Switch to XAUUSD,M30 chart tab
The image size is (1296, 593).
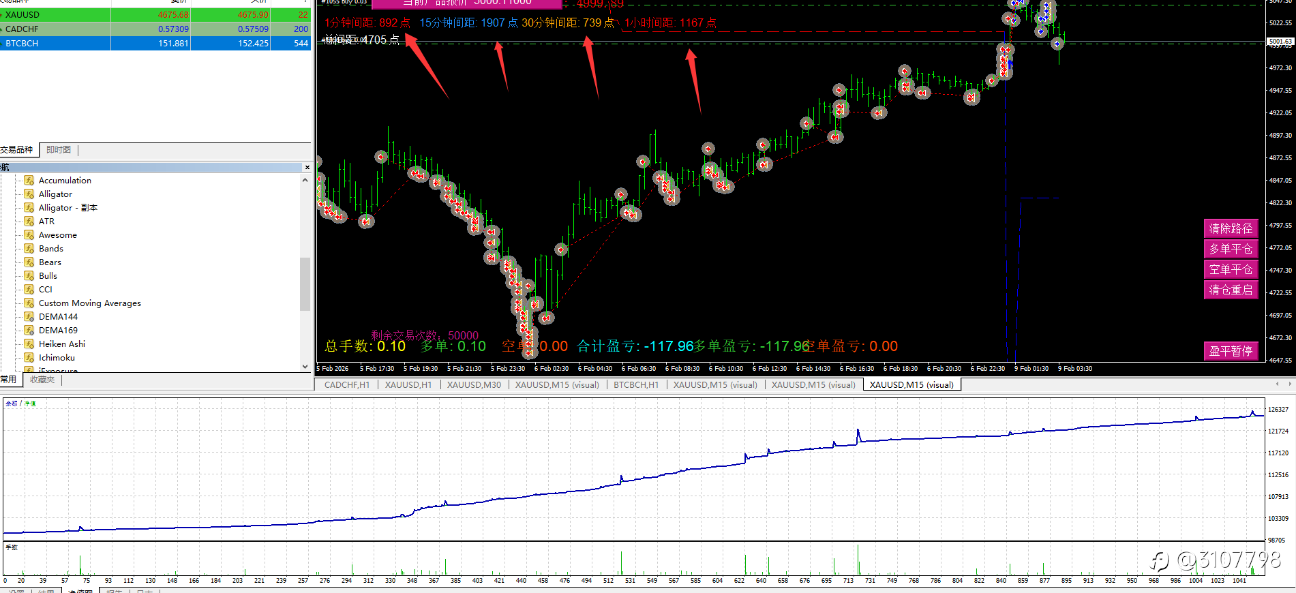(x=474, y=385)
